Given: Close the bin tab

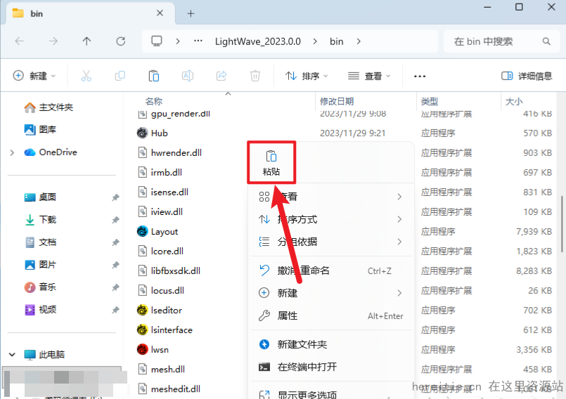Looking at the screenshot, I should 160,13.
